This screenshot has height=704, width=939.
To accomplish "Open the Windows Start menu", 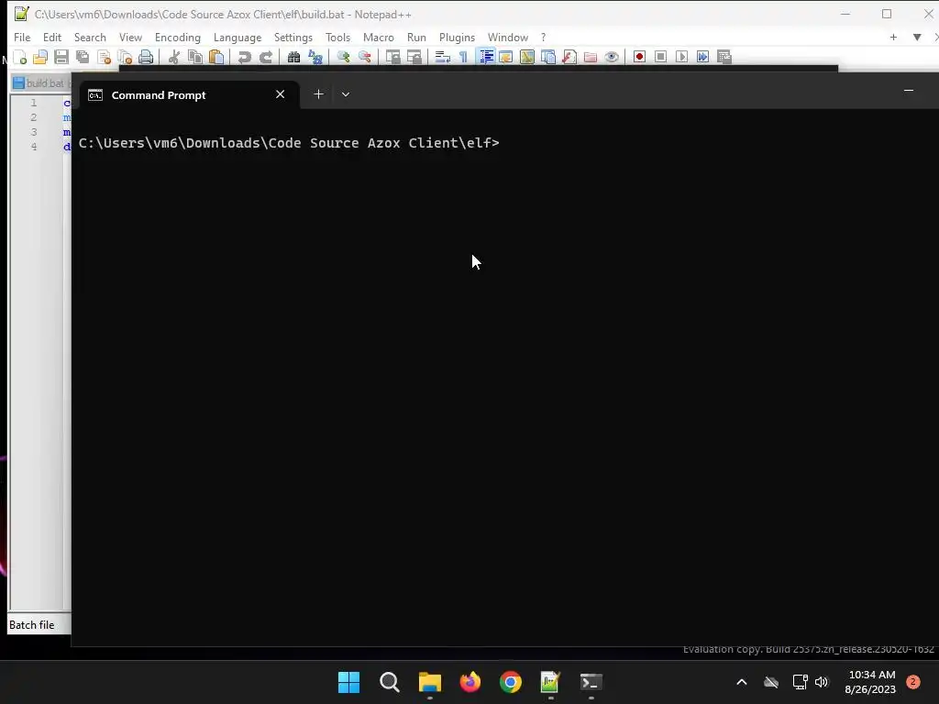I will pyautogui.click(x=349, y=682).
